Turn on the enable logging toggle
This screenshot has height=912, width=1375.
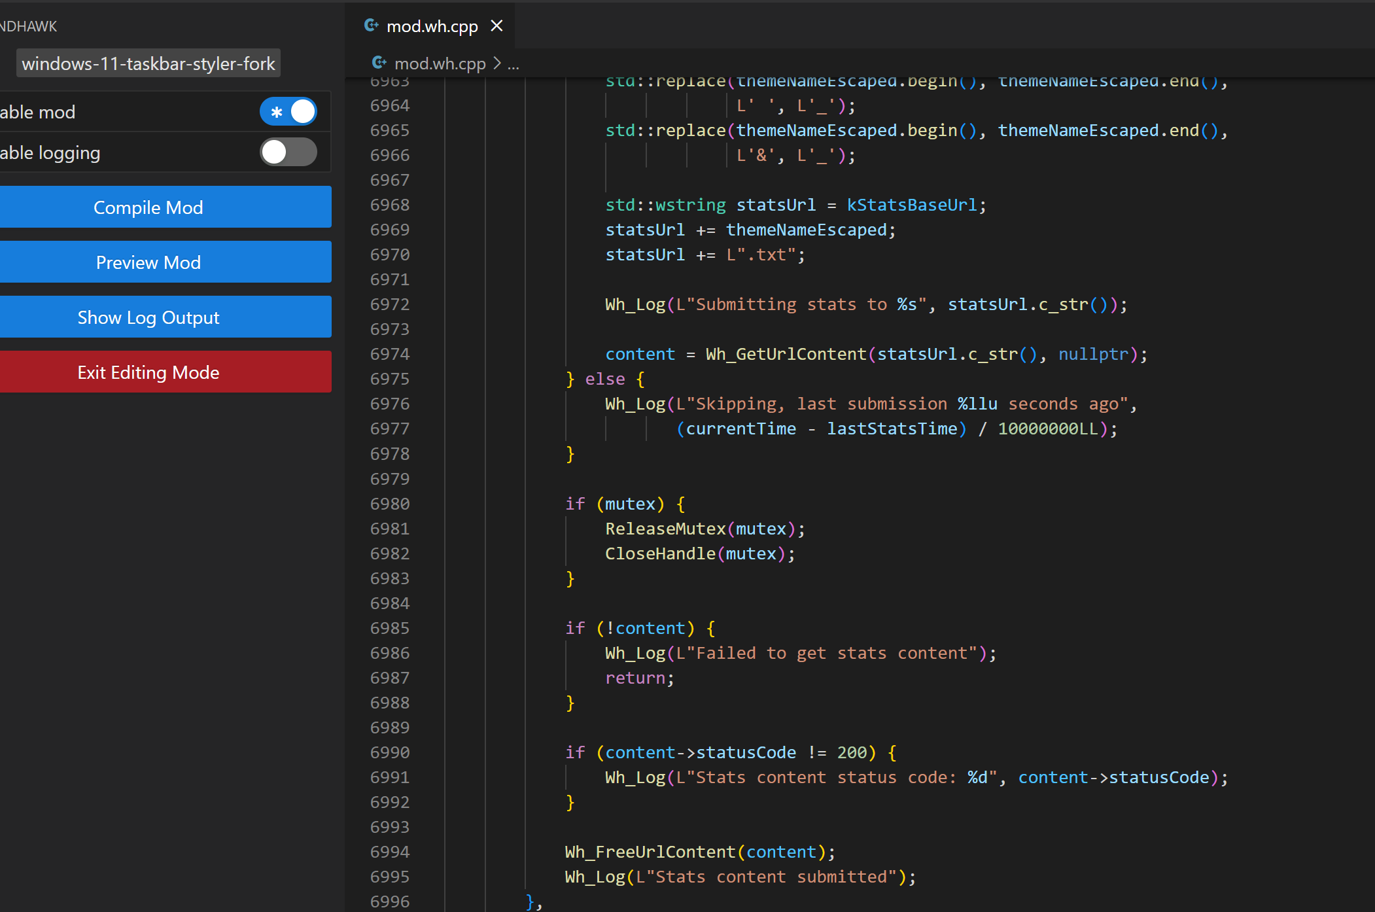click(x=288, y=152)
